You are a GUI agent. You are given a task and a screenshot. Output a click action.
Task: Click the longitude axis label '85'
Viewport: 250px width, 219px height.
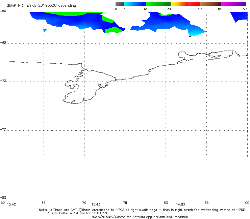(206, 202)
